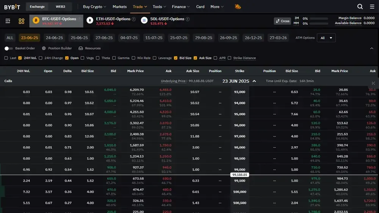Switch to grid layout view icon
This screenshot has width=379, height=213.
tap(22, 21)
